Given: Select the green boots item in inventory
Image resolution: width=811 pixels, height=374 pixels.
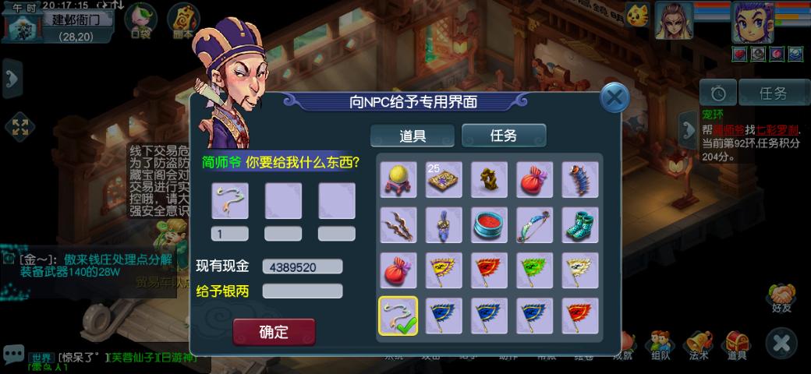Looking at the screenshot, I should tap(580, 224).
